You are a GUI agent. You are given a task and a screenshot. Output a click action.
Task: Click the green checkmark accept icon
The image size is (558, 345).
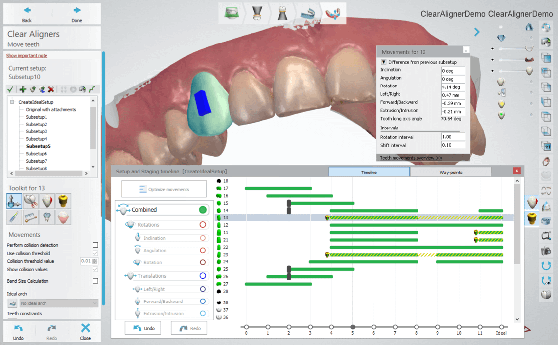point(10,89)
